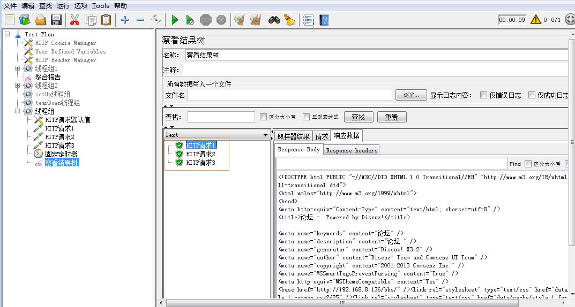Click the 文件名 filename input field
575x307 pixels.
click(290, 95)
